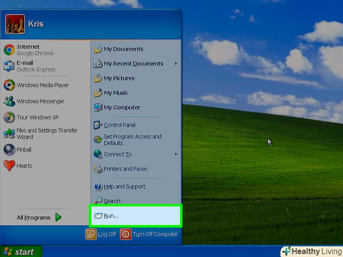Screen dimensions: 343x257
Task: Click the Log Off key icon
Action: coord(91,234)
